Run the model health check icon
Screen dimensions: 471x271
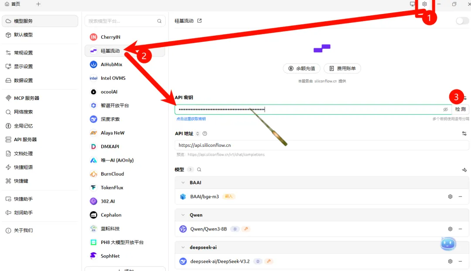click(464, 170)
